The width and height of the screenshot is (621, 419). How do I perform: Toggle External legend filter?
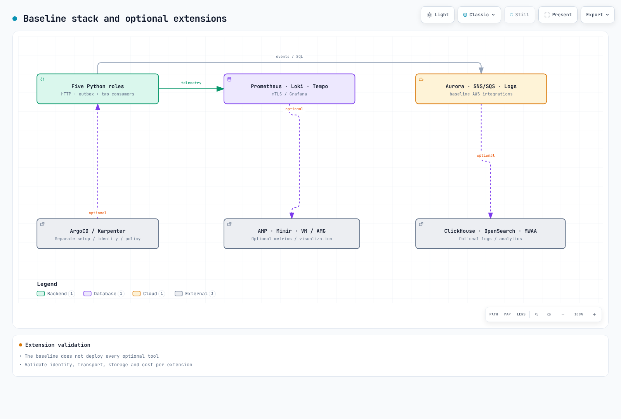pos(195,294)
